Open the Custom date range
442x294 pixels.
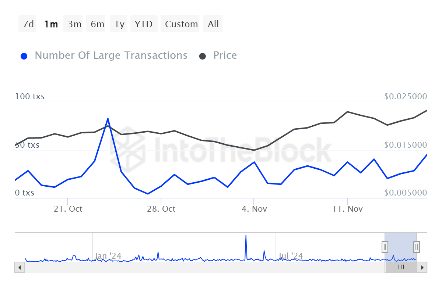click(181, 24)
